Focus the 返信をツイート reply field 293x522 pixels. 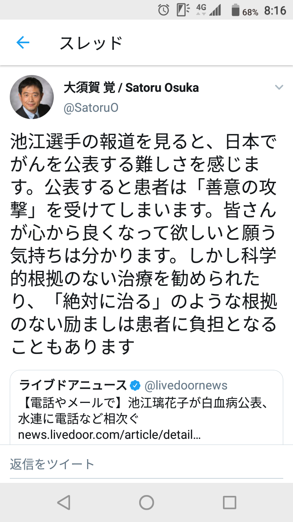(146, 464)
